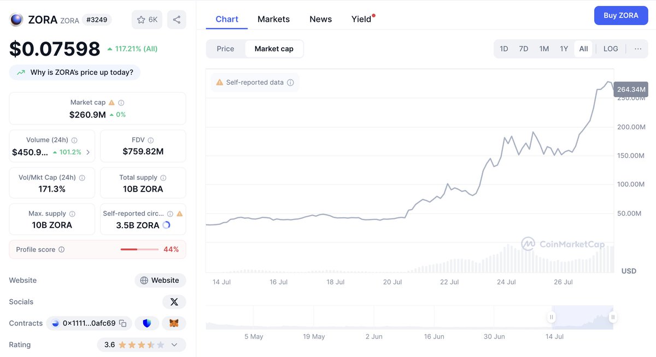Select the 1M time range
656x357 pixels.
coord(544,49)
